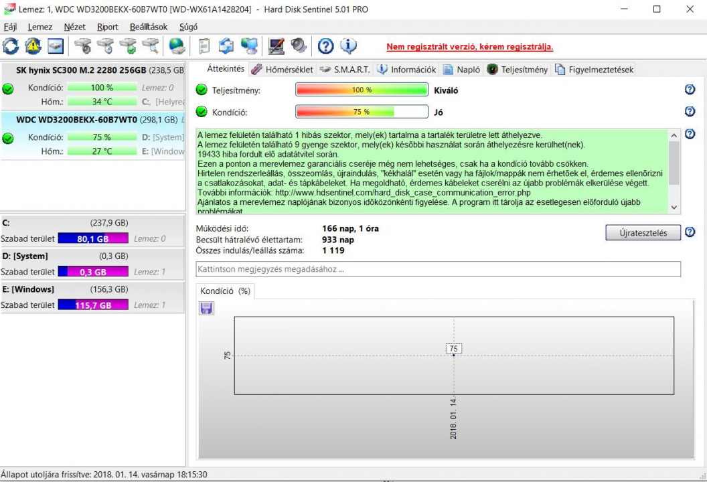The image size is (707, 482).
Task: Click the '1 119' start/stop count value
Action: pos(333,250)
